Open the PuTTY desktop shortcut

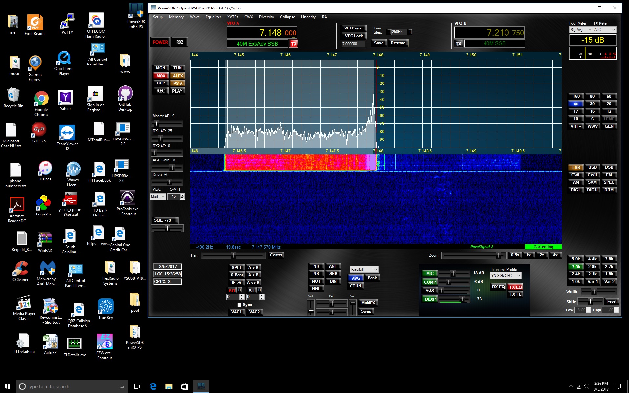coord(67,24)
